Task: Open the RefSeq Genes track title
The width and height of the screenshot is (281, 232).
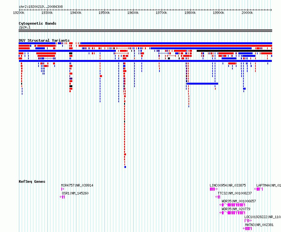Action: click(32, 181)
